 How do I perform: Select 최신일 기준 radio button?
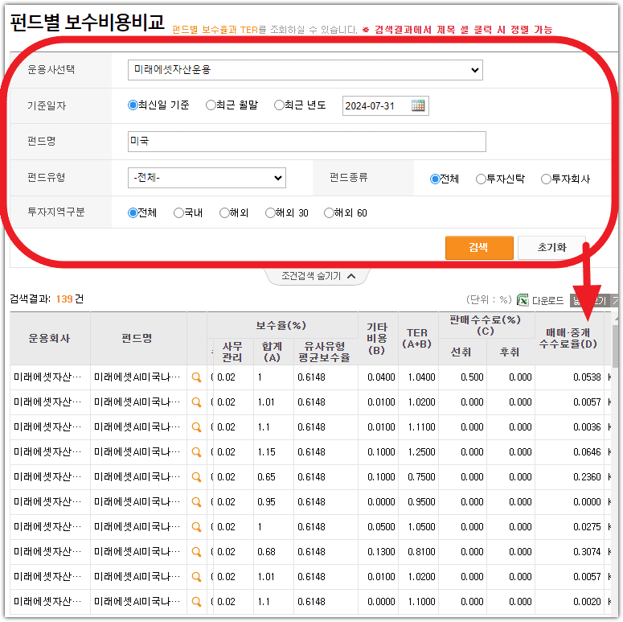(133, 105)
